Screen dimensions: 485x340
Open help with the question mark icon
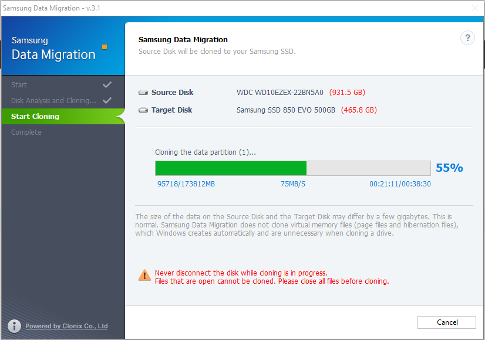[467, 38]
